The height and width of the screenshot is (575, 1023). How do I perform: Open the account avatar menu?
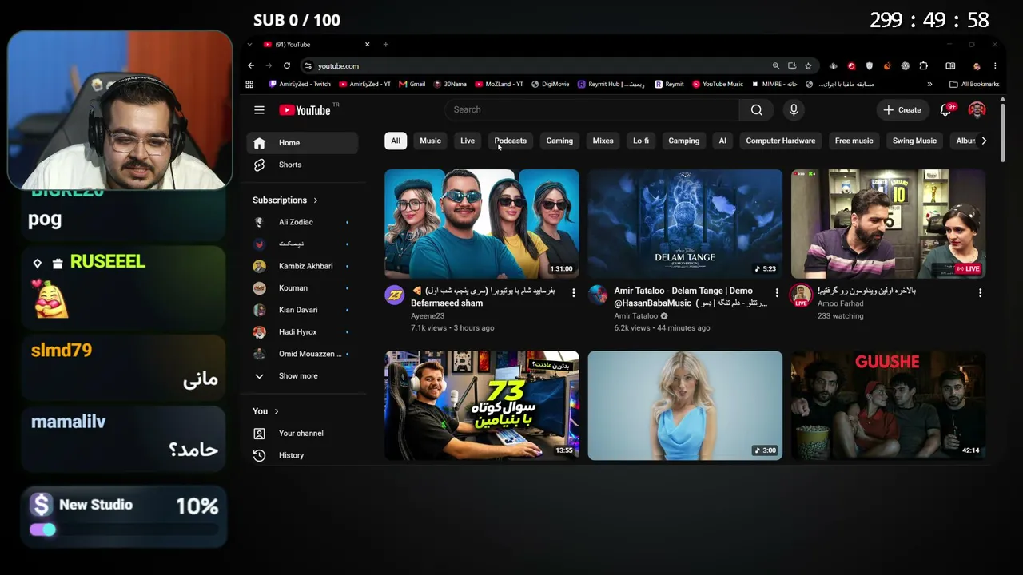tap(977, 110)
